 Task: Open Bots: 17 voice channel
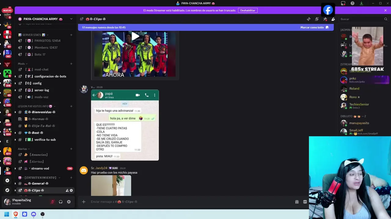(x=45, y=54)
